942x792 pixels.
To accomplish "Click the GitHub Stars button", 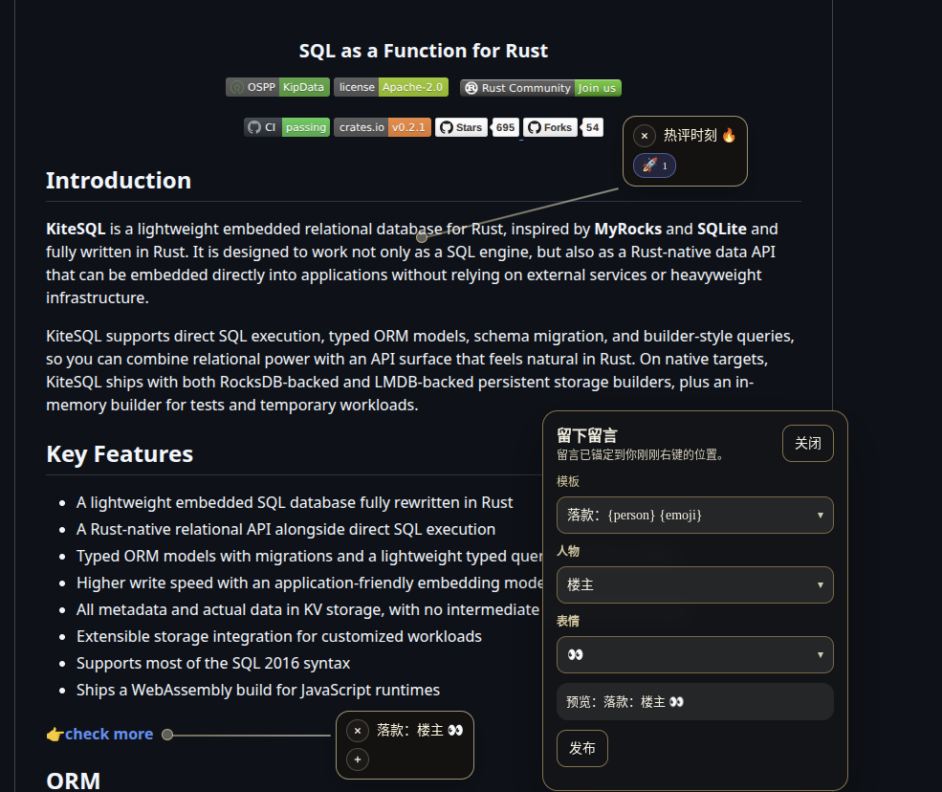I will pyautogui.click(x=461, y=127).
